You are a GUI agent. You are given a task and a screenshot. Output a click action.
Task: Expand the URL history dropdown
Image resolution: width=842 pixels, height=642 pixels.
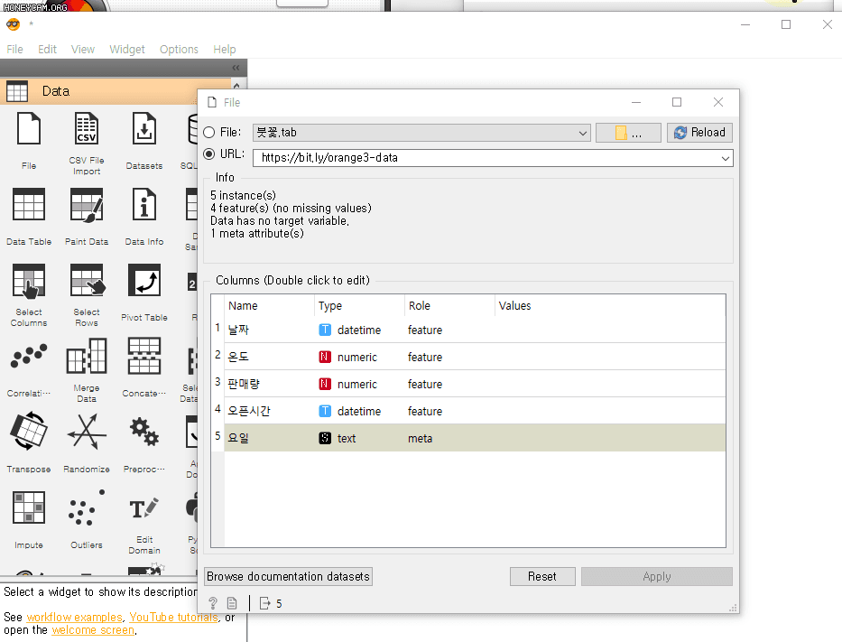[x=724, y=157]
